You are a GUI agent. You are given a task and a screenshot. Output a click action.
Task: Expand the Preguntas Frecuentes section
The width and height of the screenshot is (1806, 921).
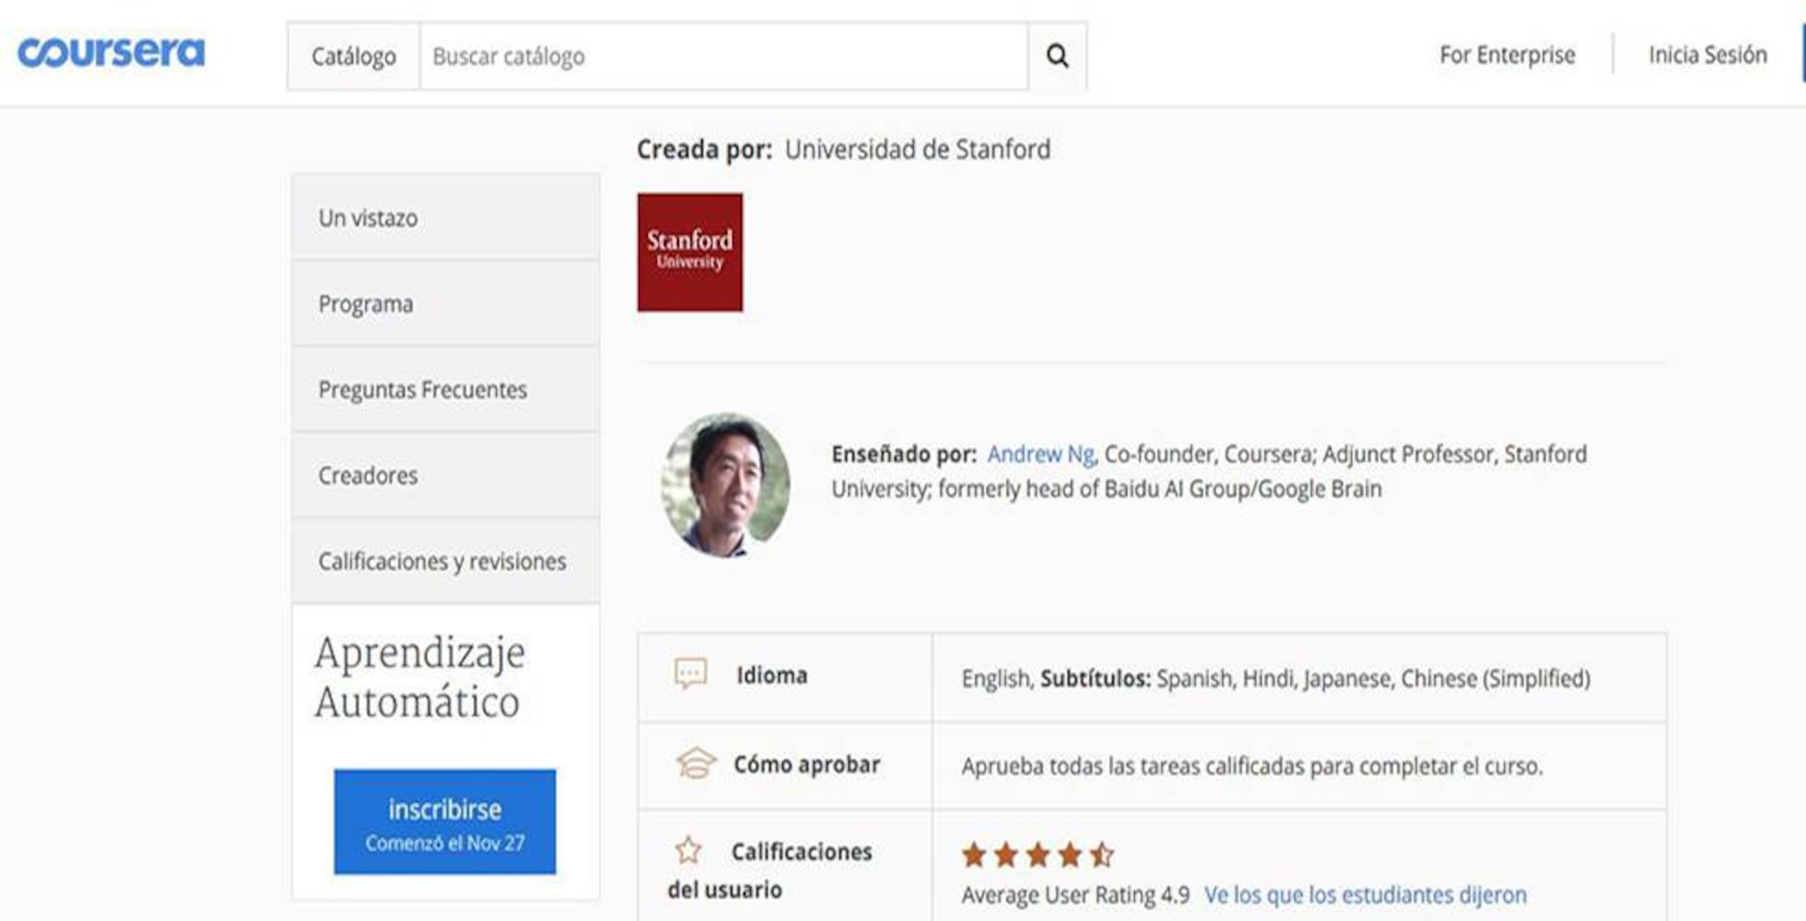point(422,390)
